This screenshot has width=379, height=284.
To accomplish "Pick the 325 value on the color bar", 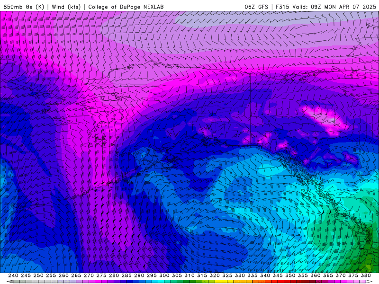I will (x=227, y=275).
